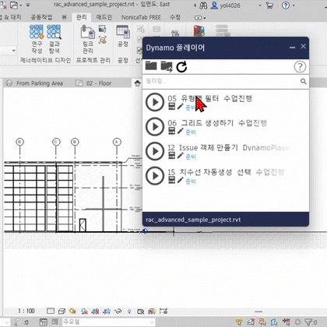
Task: Open edit inputs icon for script 12
Action: 171,156
